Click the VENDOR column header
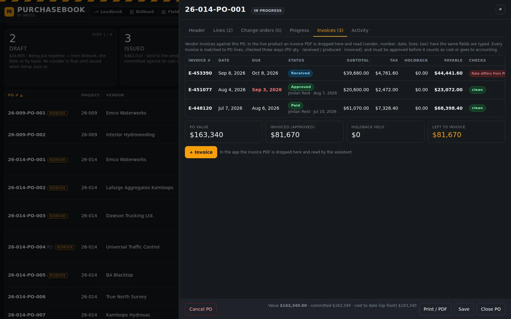This screenshot has height=319, width=511. tap(115, 95)
